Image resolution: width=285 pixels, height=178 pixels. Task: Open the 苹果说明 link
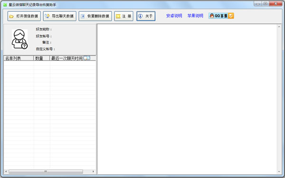195,16
